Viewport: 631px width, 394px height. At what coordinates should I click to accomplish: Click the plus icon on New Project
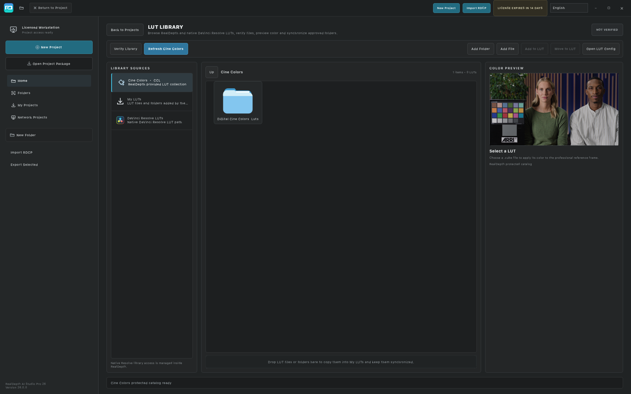point(37,47)
